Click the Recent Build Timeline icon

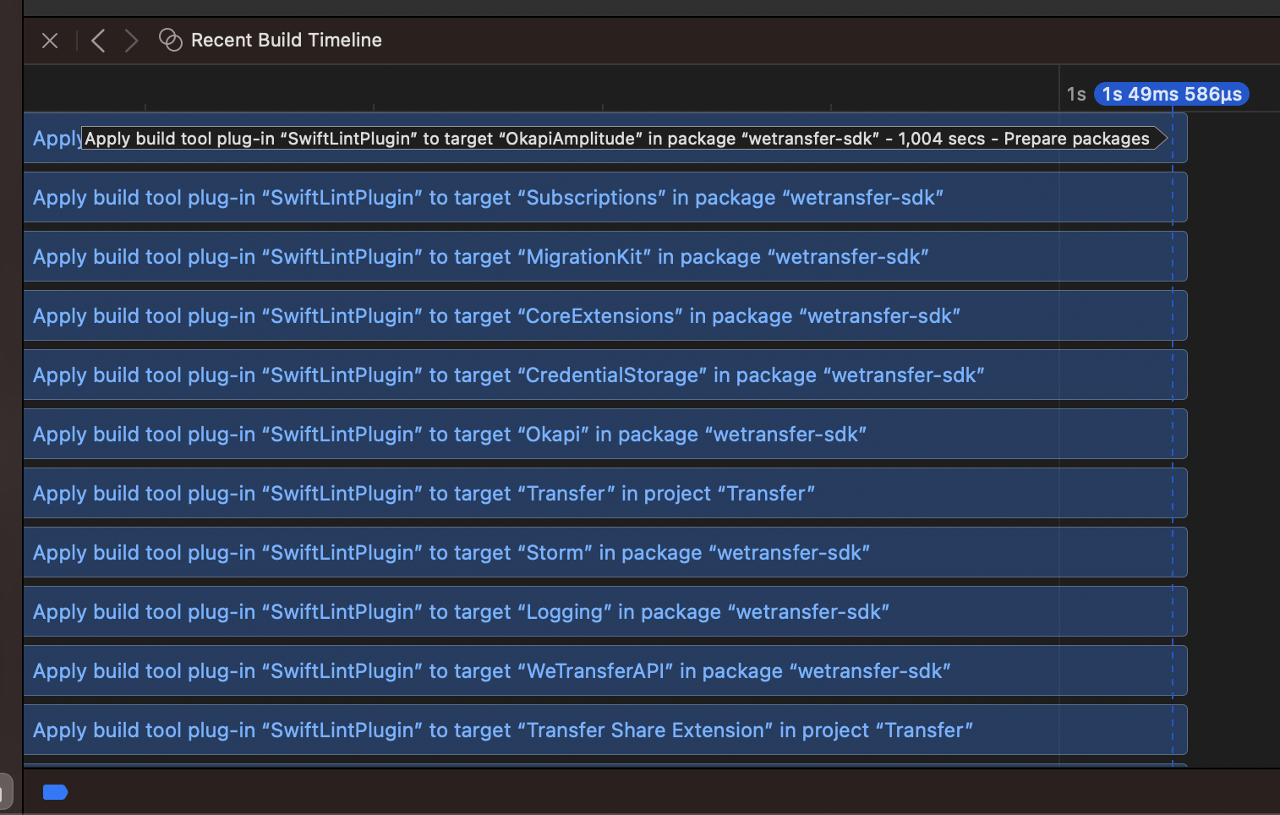(171, 40)
